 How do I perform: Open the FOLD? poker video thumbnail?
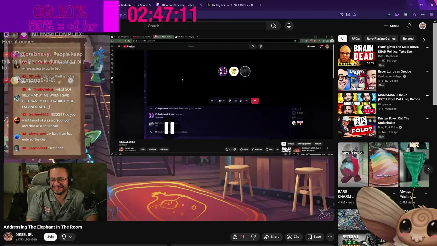357,126
